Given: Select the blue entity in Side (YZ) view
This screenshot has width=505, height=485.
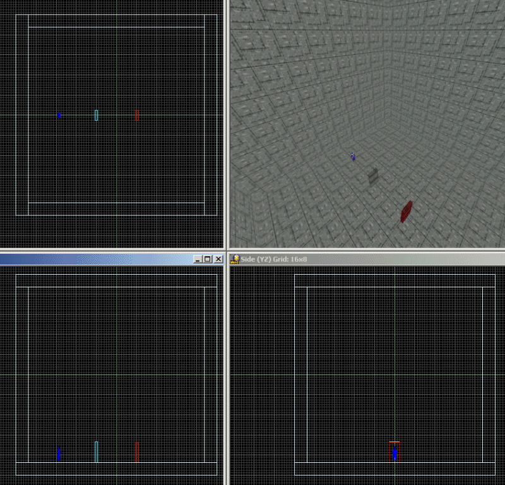Looking at the screenshot, I should point(395,453).
